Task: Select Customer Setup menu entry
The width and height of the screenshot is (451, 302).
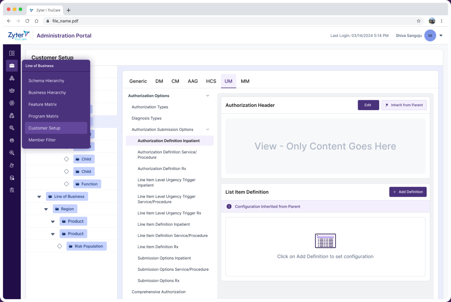Action: (x=56, y=128)
